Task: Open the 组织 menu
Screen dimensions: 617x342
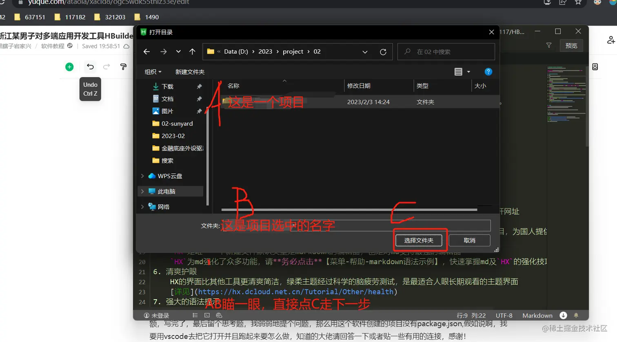Action: (153, 72)
